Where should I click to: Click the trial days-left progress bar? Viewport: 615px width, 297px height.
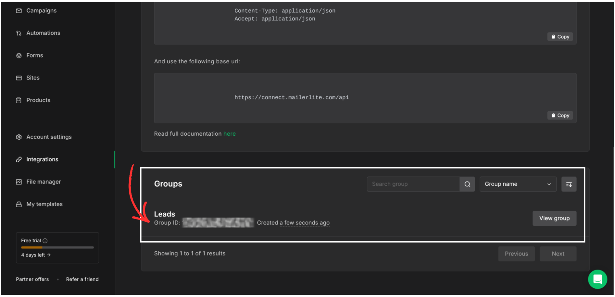pos(57,248)
